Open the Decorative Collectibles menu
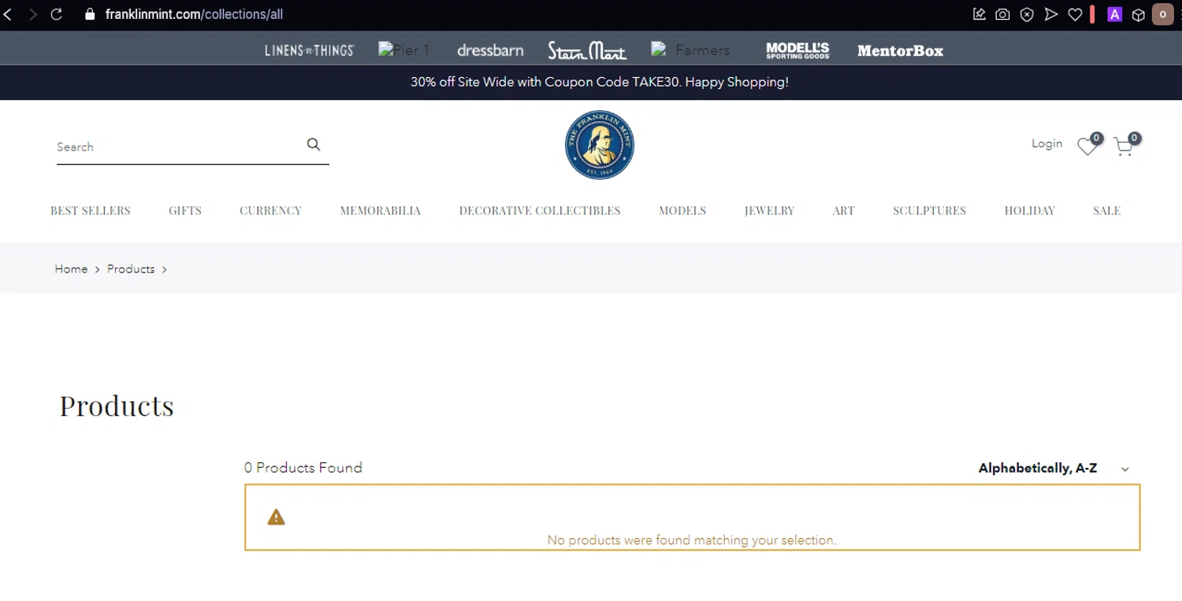The width and height of the screenshot is (1182, 601). click(x=540, y=210)
